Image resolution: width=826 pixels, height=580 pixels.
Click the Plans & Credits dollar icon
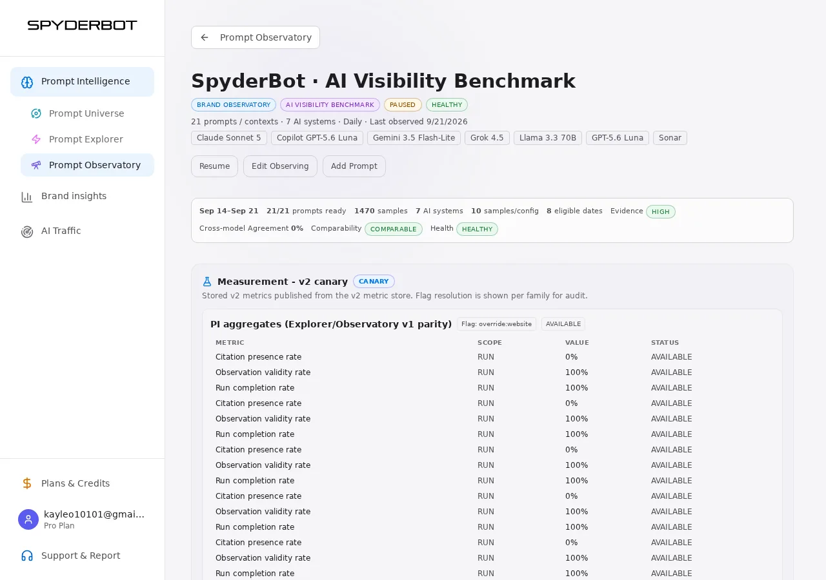(x=27, y=483)
